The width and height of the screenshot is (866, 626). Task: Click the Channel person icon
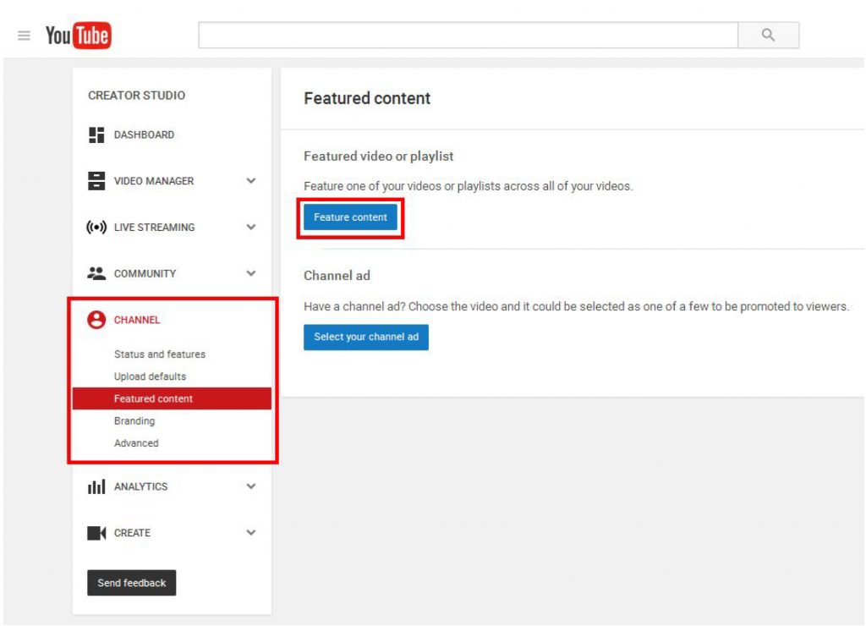96,320
